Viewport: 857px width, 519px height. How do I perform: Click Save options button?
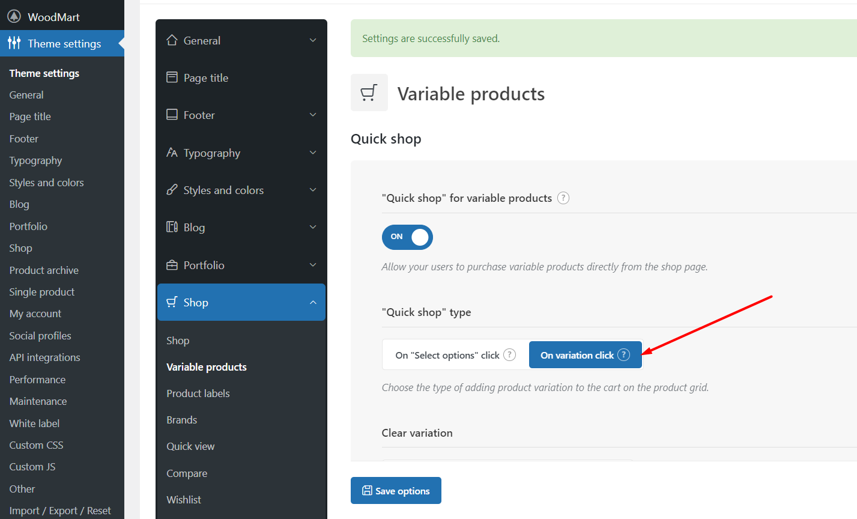[396, 490]
